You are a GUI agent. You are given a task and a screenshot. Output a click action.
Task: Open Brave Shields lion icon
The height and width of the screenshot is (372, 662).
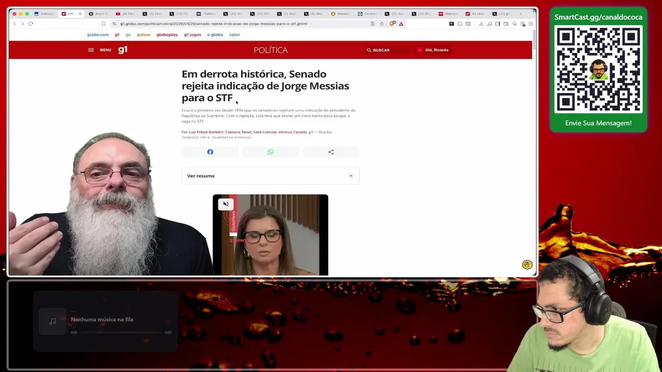[x=393, y=24]
